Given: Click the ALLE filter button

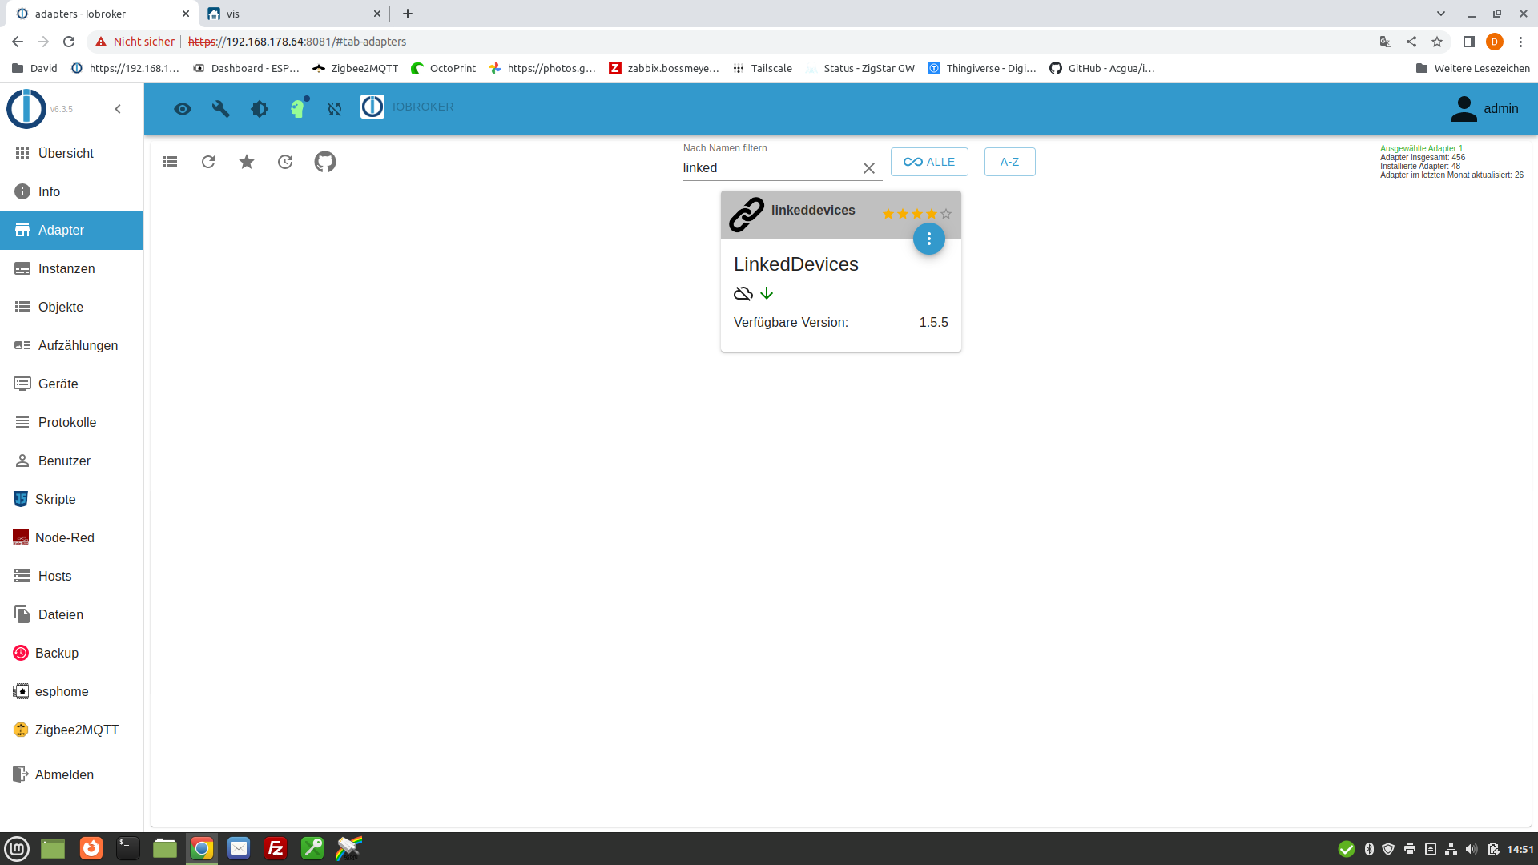Looking at the screenshot, I should 929,162.
